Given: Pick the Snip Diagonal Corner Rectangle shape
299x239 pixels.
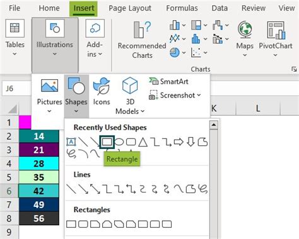Looking at the screenshot, I should (x=119, y=224).
